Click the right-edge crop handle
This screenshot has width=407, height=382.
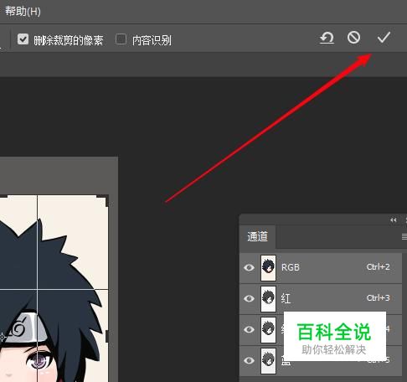tap(107, 337)
